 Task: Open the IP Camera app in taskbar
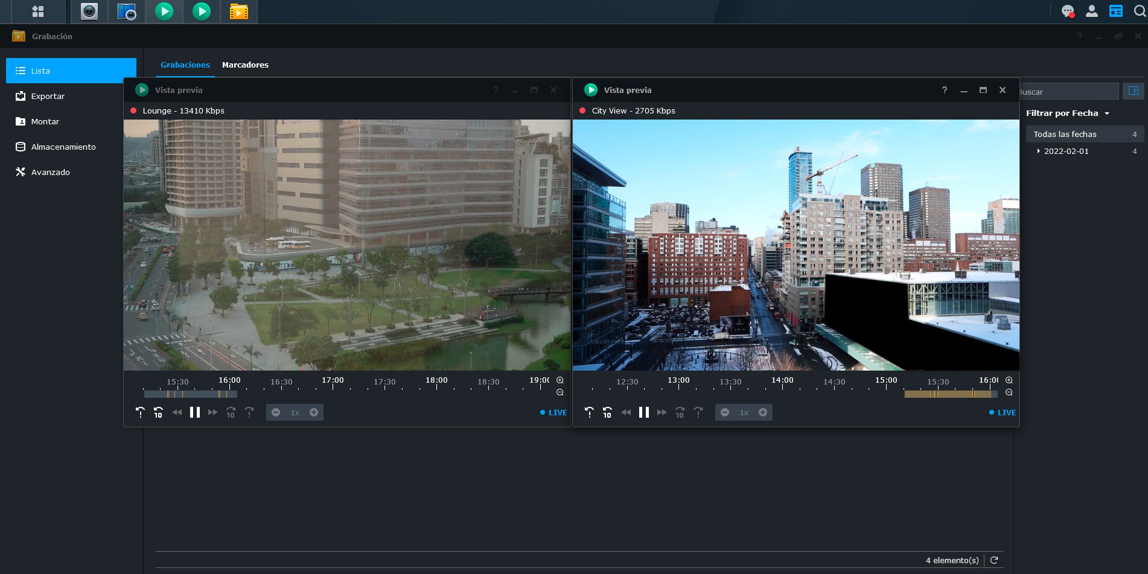click(x=89, y=11)
